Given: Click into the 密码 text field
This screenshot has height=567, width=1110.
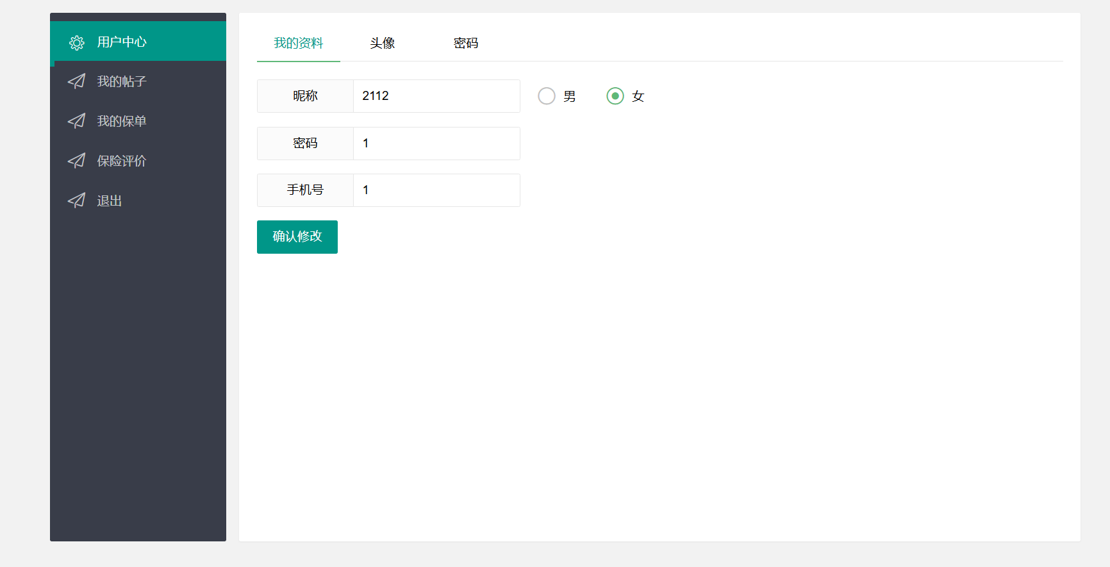Looking at the screenshot, I should tap(436, 144).
